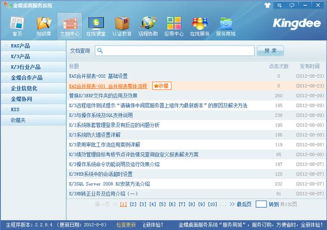The height and width of the screenshot is (230, 327).
Task: Click the page number input box
Action: click(261, 204)
